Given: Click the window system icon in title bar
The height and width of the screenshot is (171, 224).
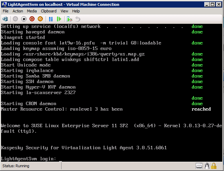Looking at the screenshot, I should [x=4, y=4].
